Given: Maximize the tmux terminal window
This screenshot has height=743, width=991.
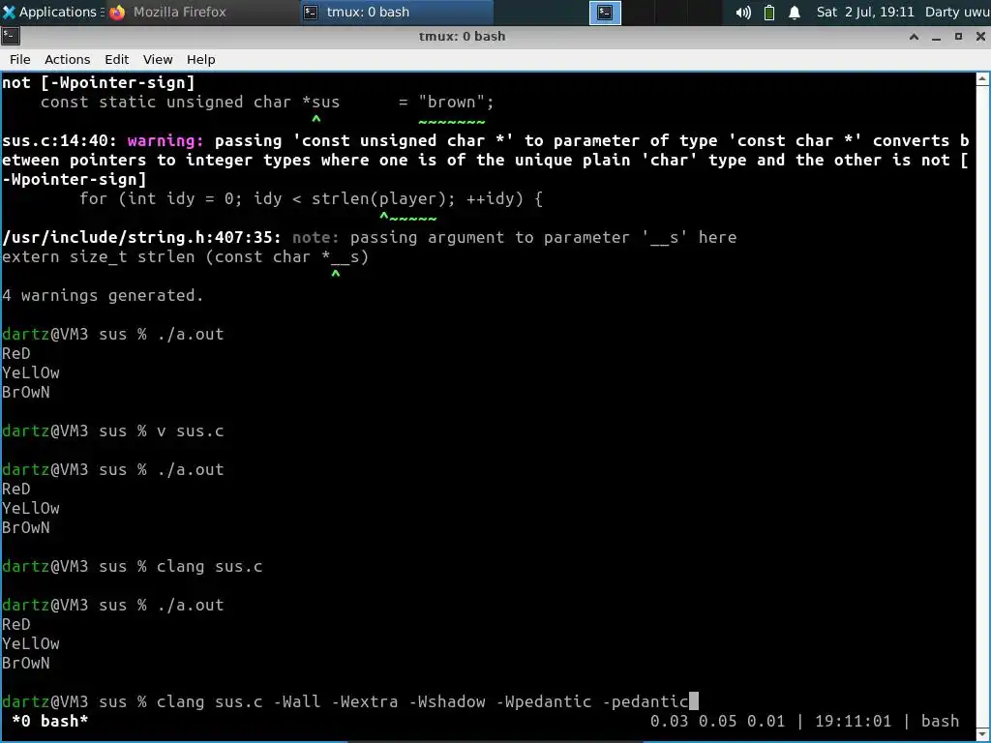Looking at the screenshot, I should (958, 37).
